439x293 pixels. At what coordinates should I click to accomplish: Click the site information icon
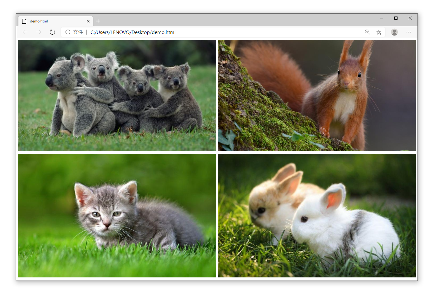tap(68, 32)
